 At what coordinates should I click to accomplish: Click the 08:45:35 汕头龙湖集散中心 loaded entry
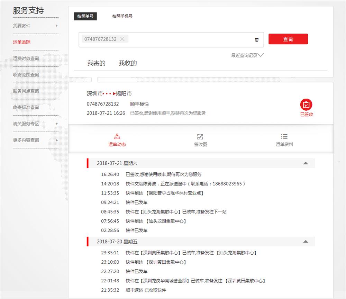click(x=164, y=211)
